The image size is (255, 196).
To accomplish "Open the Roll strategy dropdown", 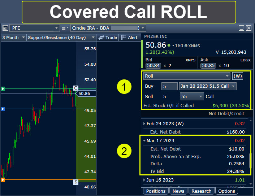I will coord(187,76).
